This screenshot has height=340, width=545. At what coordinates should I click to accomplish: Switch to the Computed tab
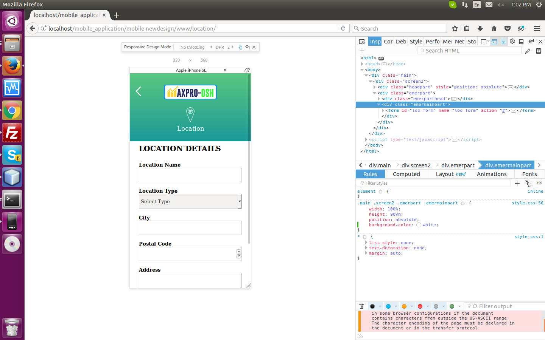[406, 174]
